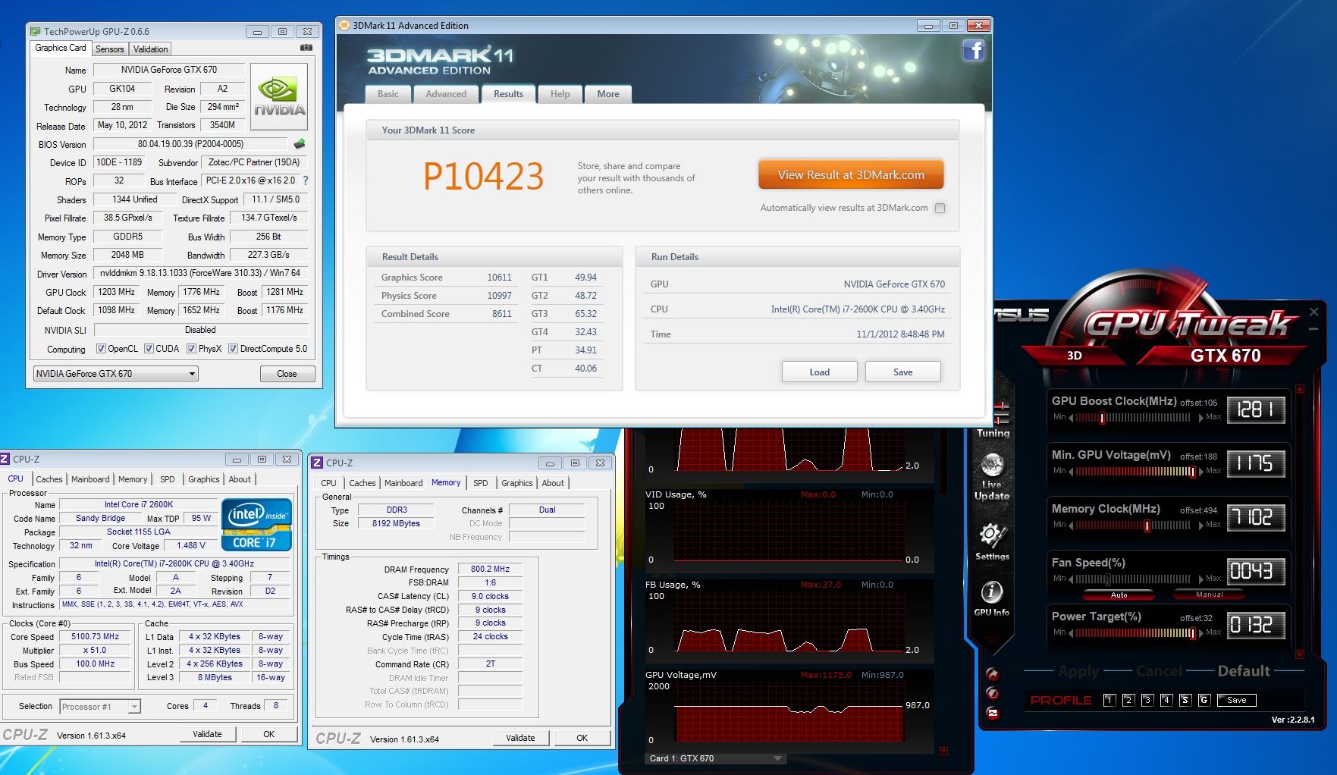Click the P10423 score in 3DMark 11
The width and height of the screenshot is (1337, 775).
click(483, 177)
